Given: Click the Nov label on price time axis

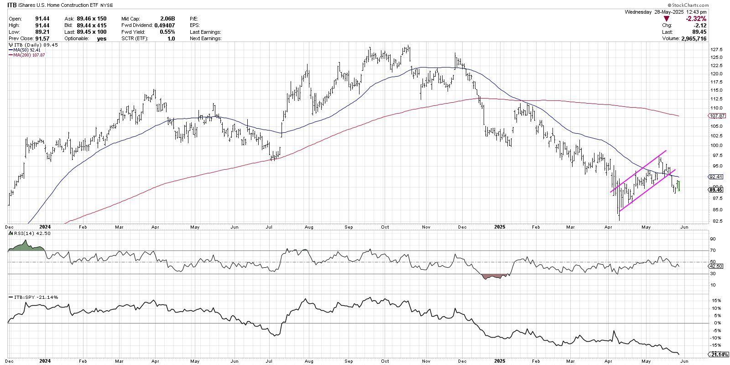Looking at the screenshot, I should [427, 226].
